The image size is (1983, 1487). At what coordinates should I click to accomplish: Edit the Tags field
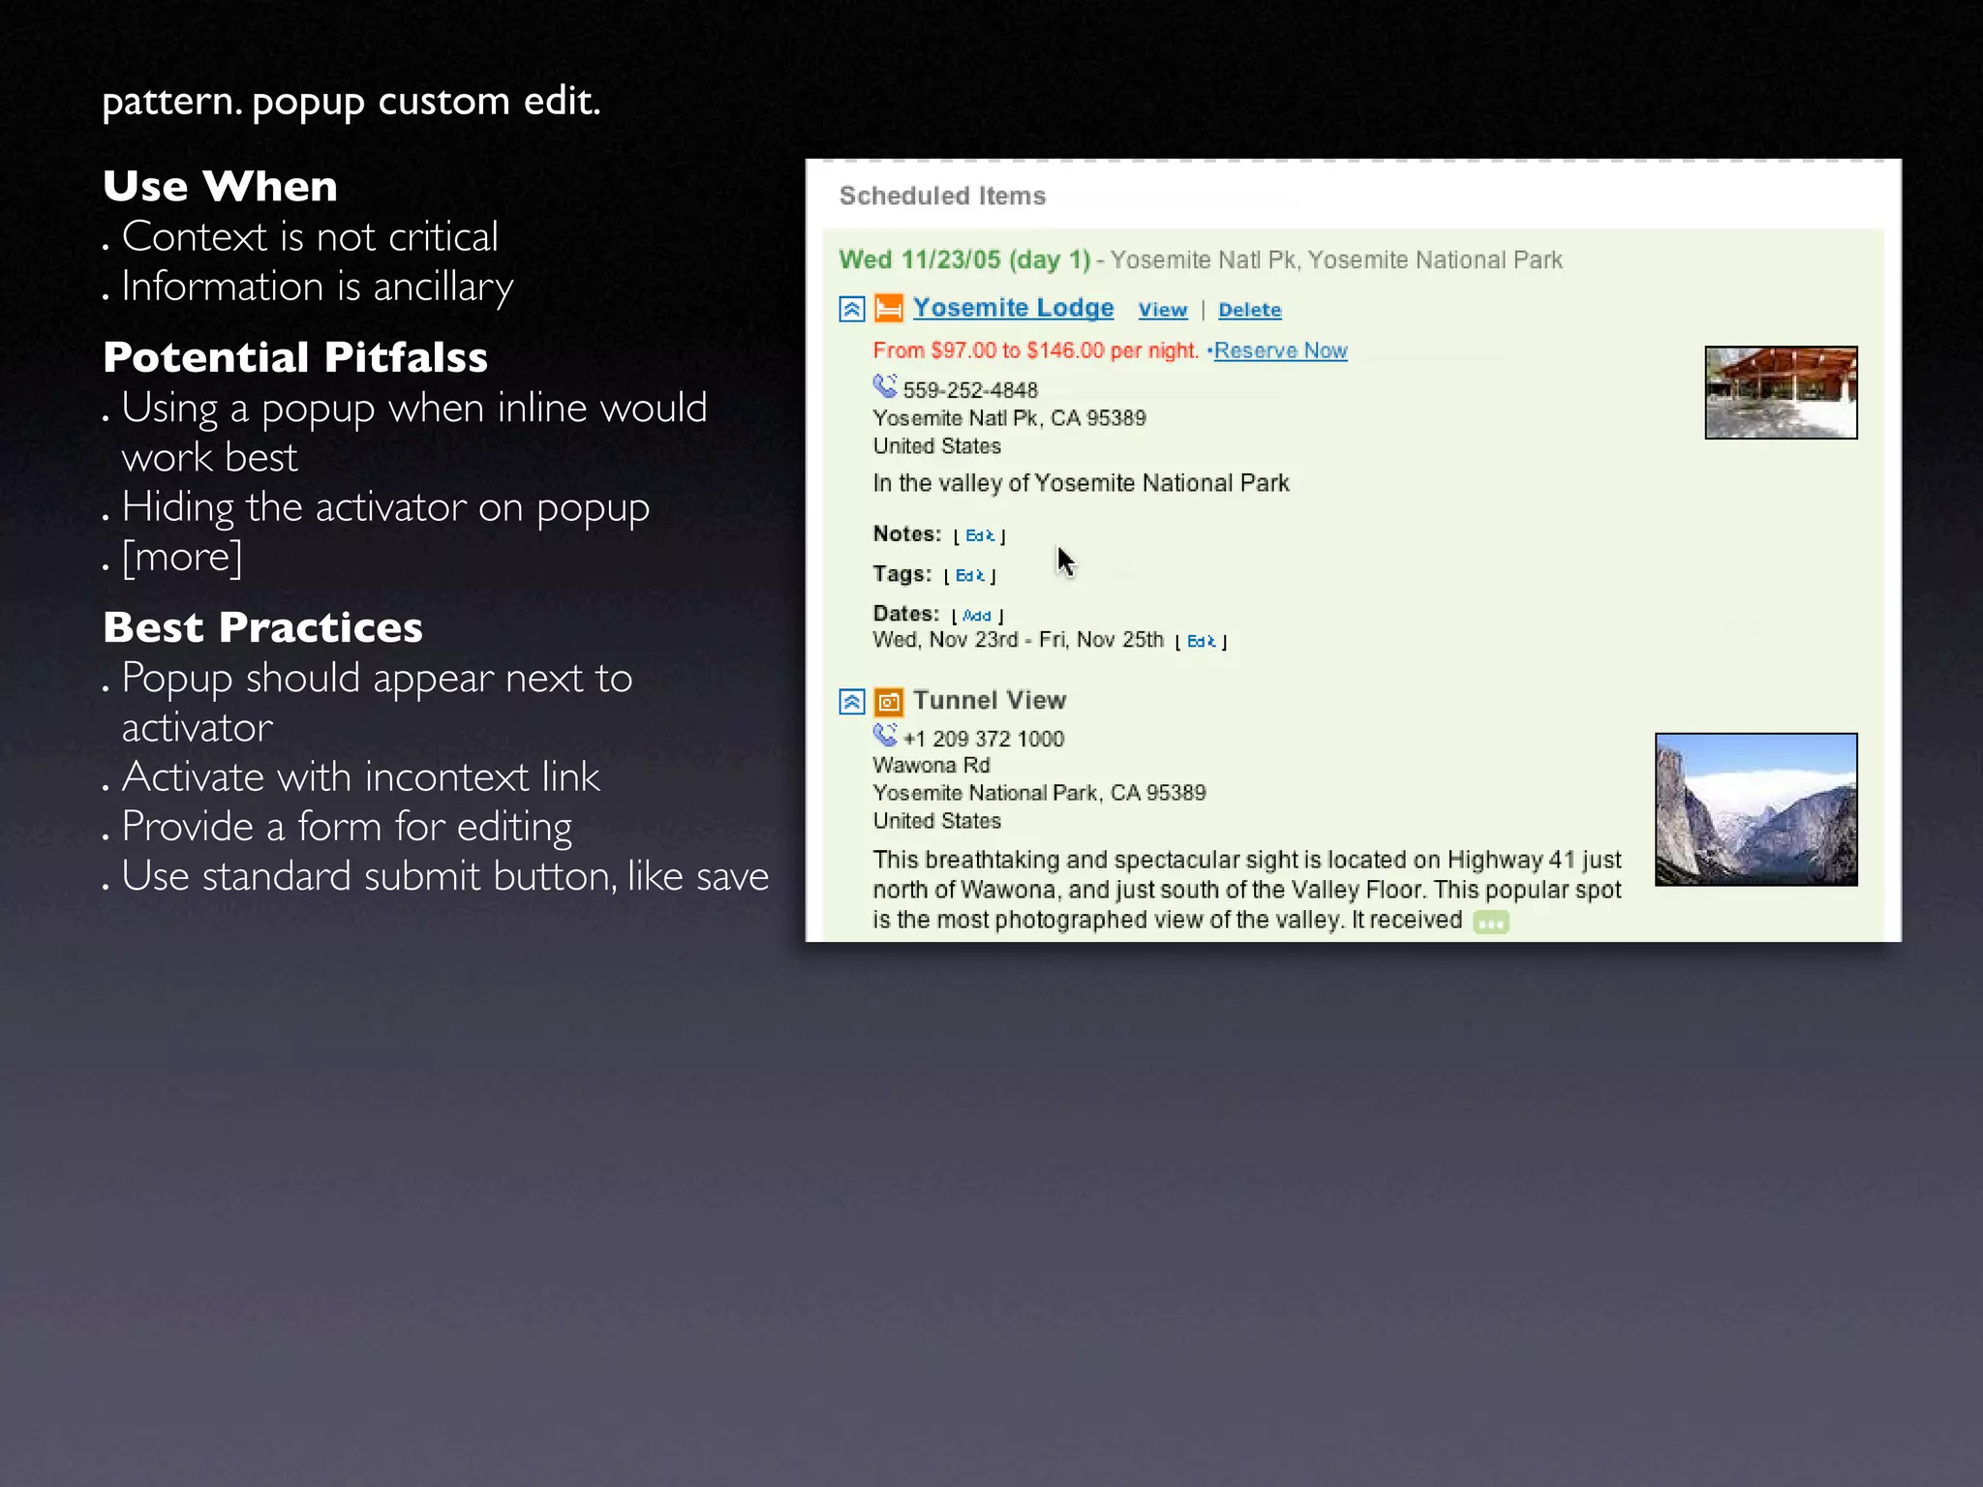coord(969,575)
